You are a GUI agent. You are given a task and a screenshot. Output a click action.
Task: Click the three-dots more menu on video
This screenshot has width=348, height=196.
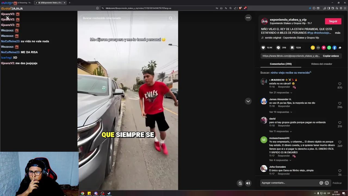coord(248,18)
